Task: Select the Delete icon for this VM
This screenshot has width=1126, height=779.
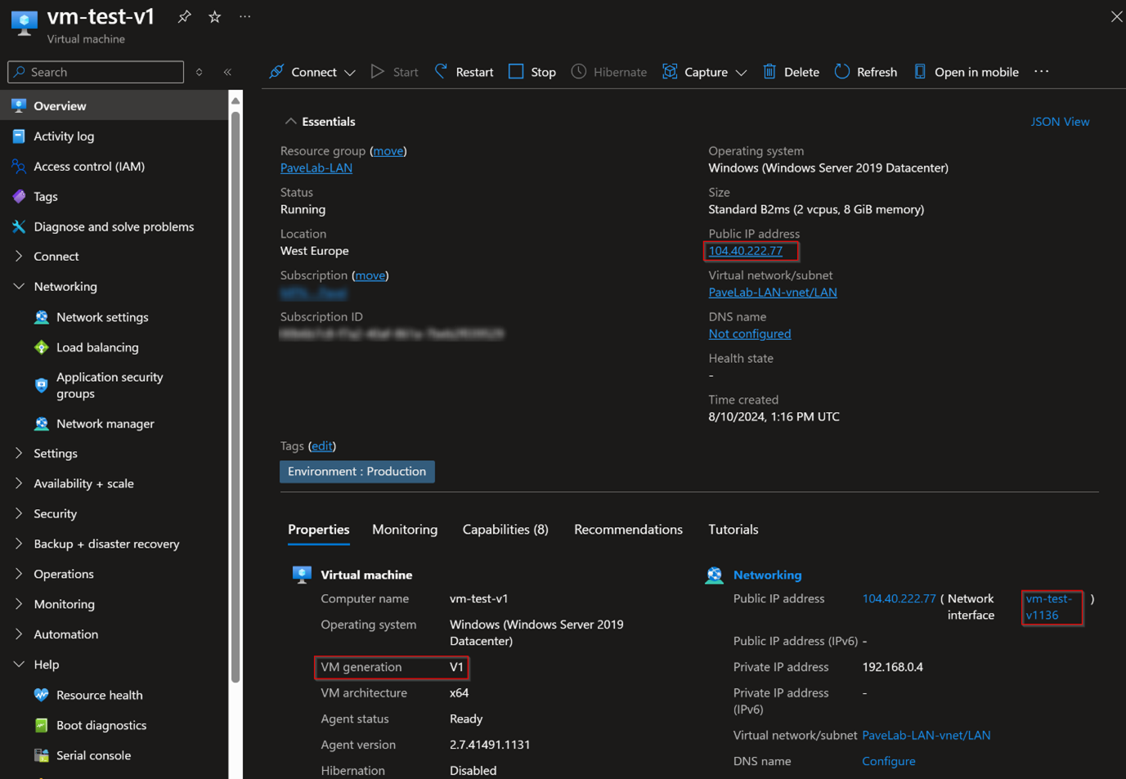Action: pyautogui.click(x=790, y=72)
